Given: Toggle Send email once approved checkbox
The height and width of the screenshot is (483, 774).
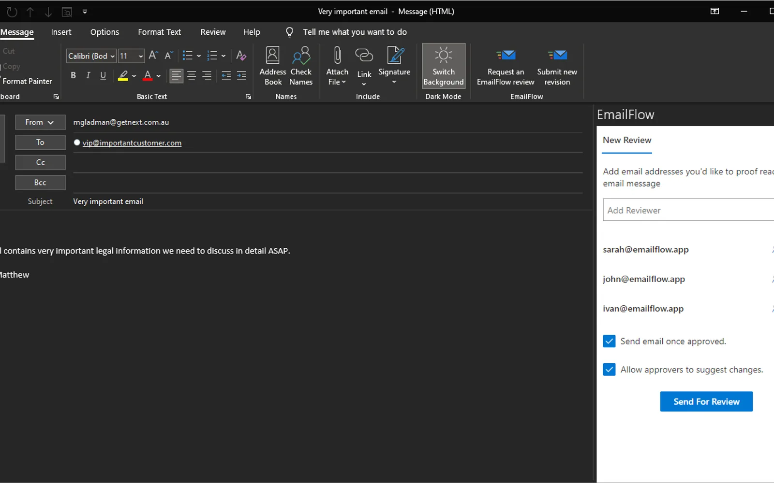Looking at the screenshot, I should point(609,341).
